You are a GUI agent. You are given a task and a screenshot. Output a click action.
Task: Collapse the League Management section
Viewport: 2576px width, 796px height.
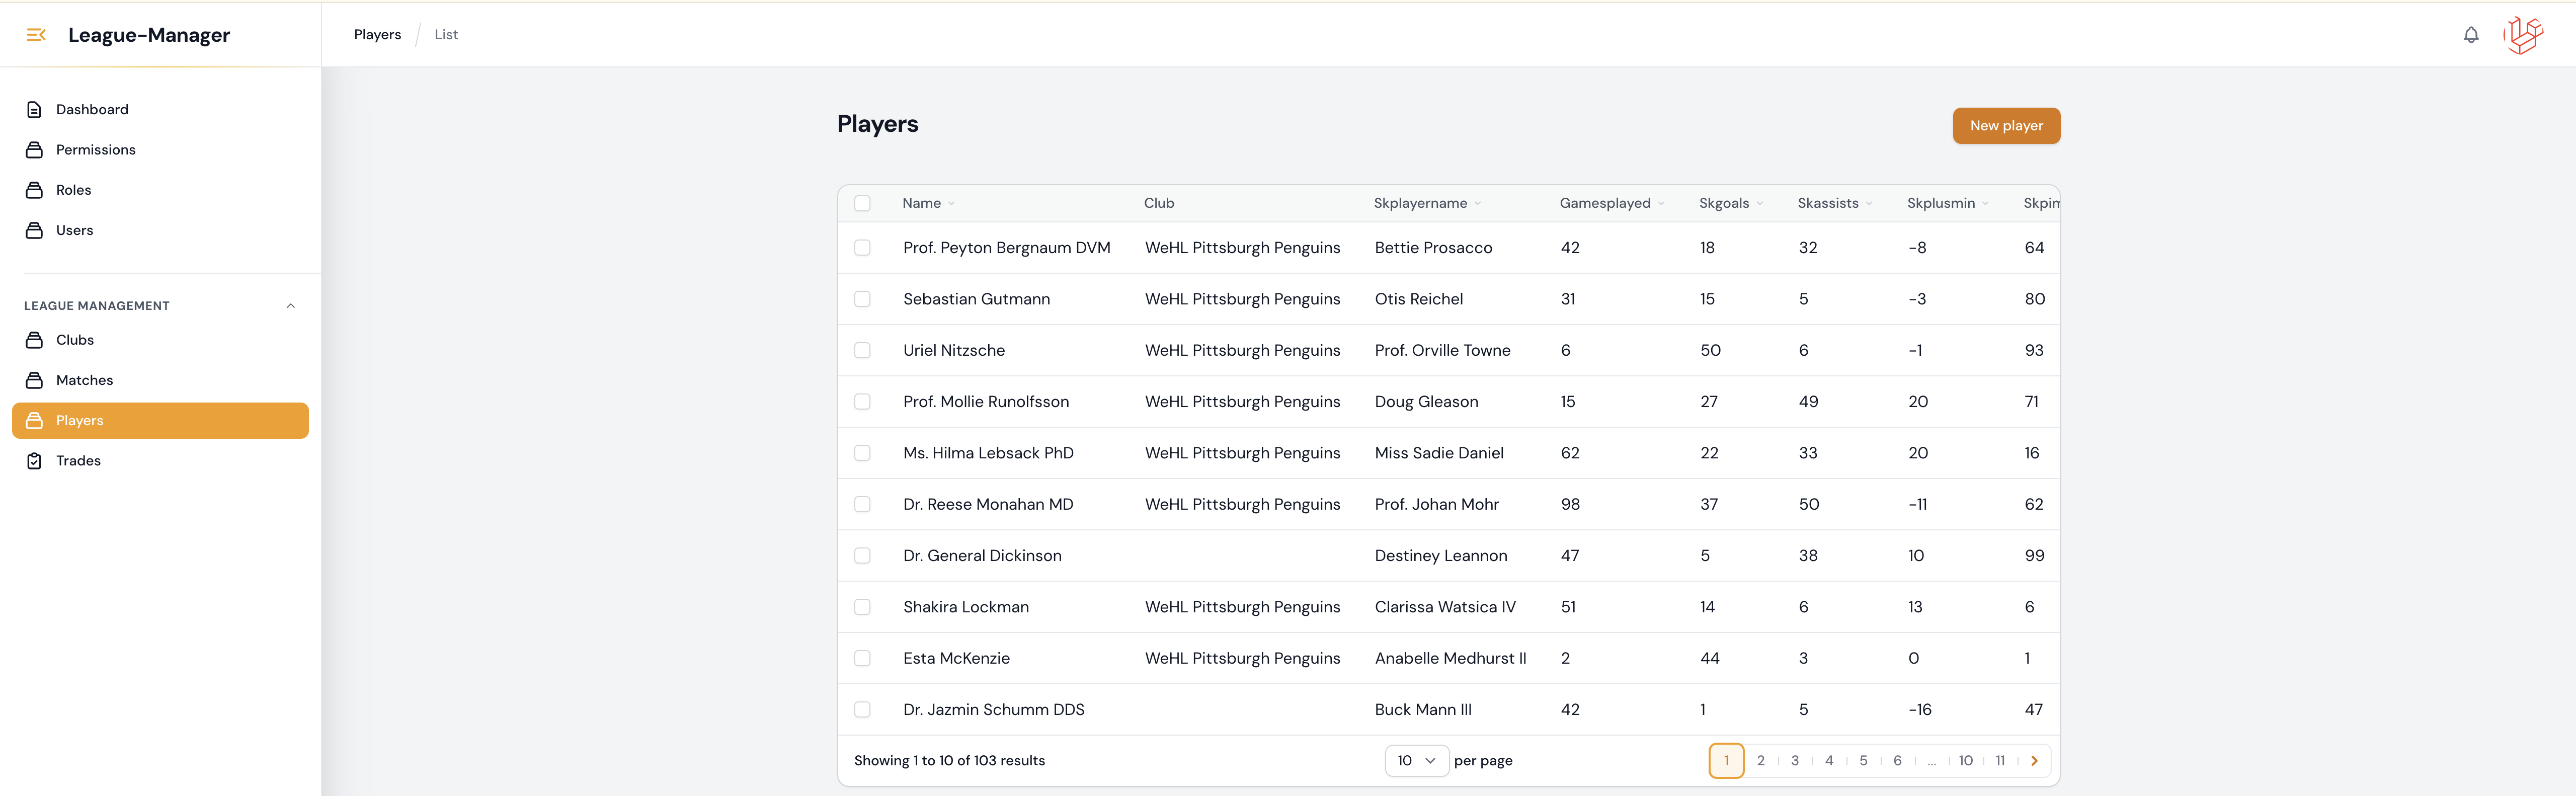pyautogui.click(x=291, y=306)
